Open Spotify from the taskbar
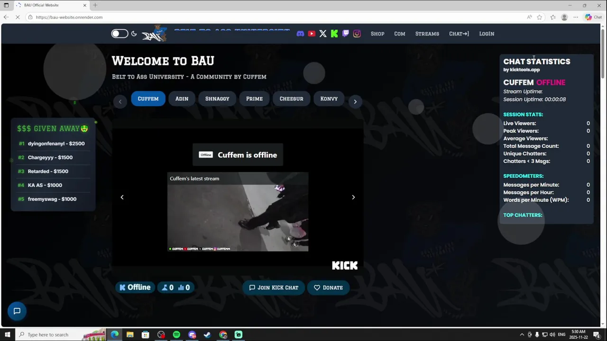 (176, 335)
